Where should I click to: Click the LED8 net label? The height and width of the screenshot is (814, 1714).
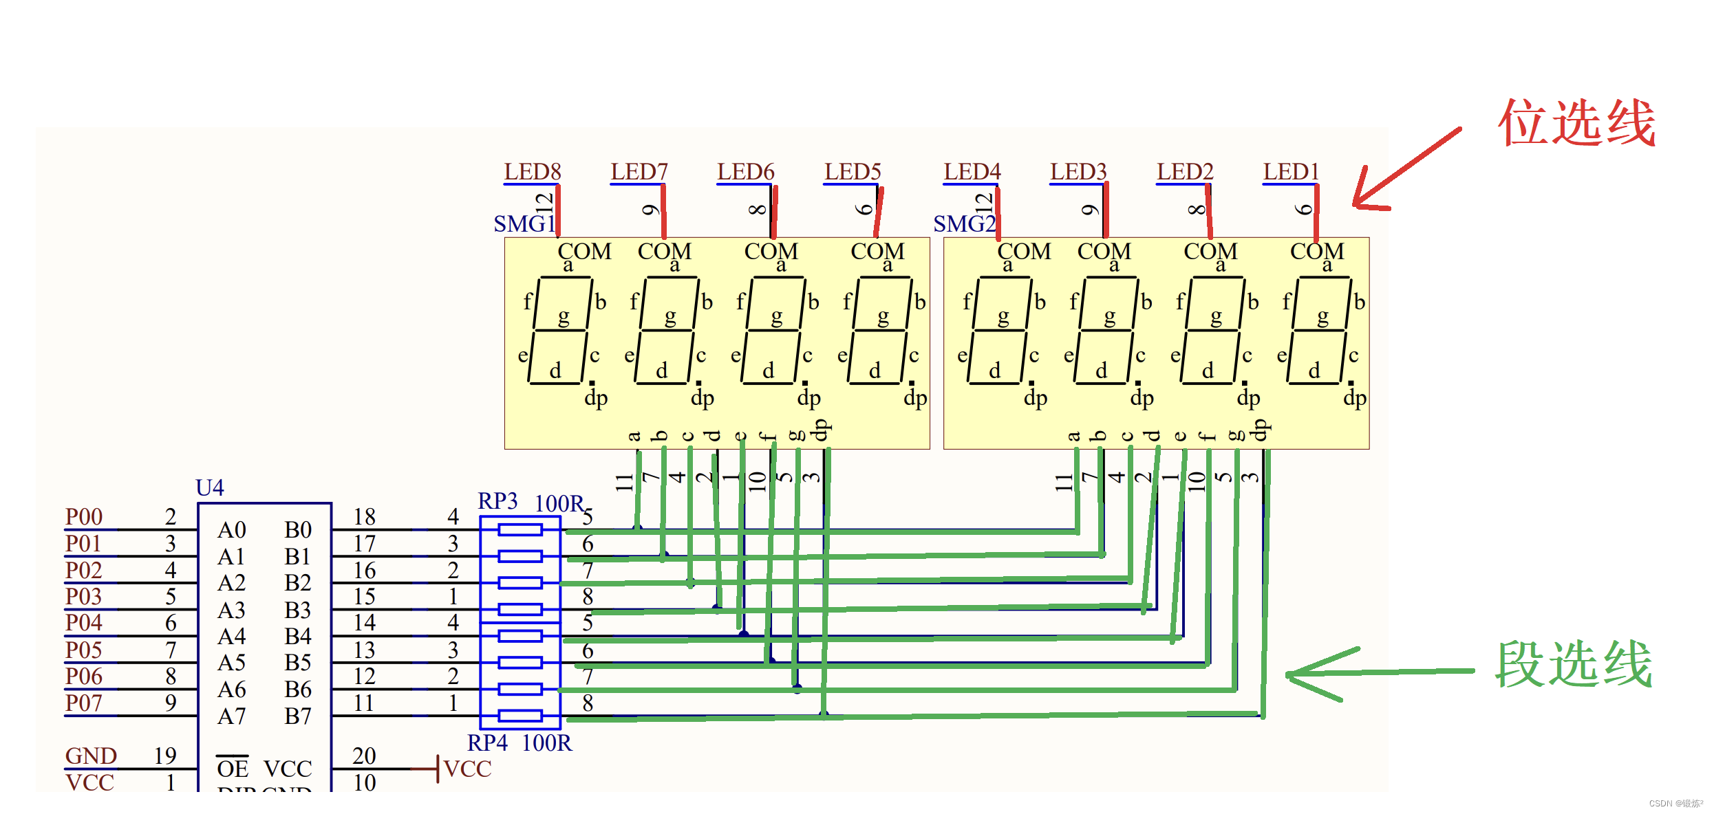[x=532, y=172]
